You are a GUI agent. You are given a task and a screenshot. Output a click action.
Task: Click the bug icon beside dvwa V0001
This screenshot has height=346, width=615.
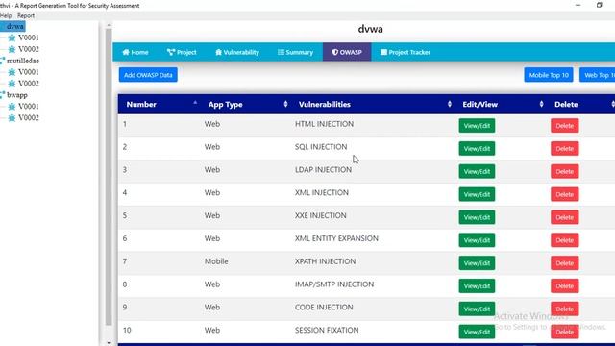(x=12, y=37)
